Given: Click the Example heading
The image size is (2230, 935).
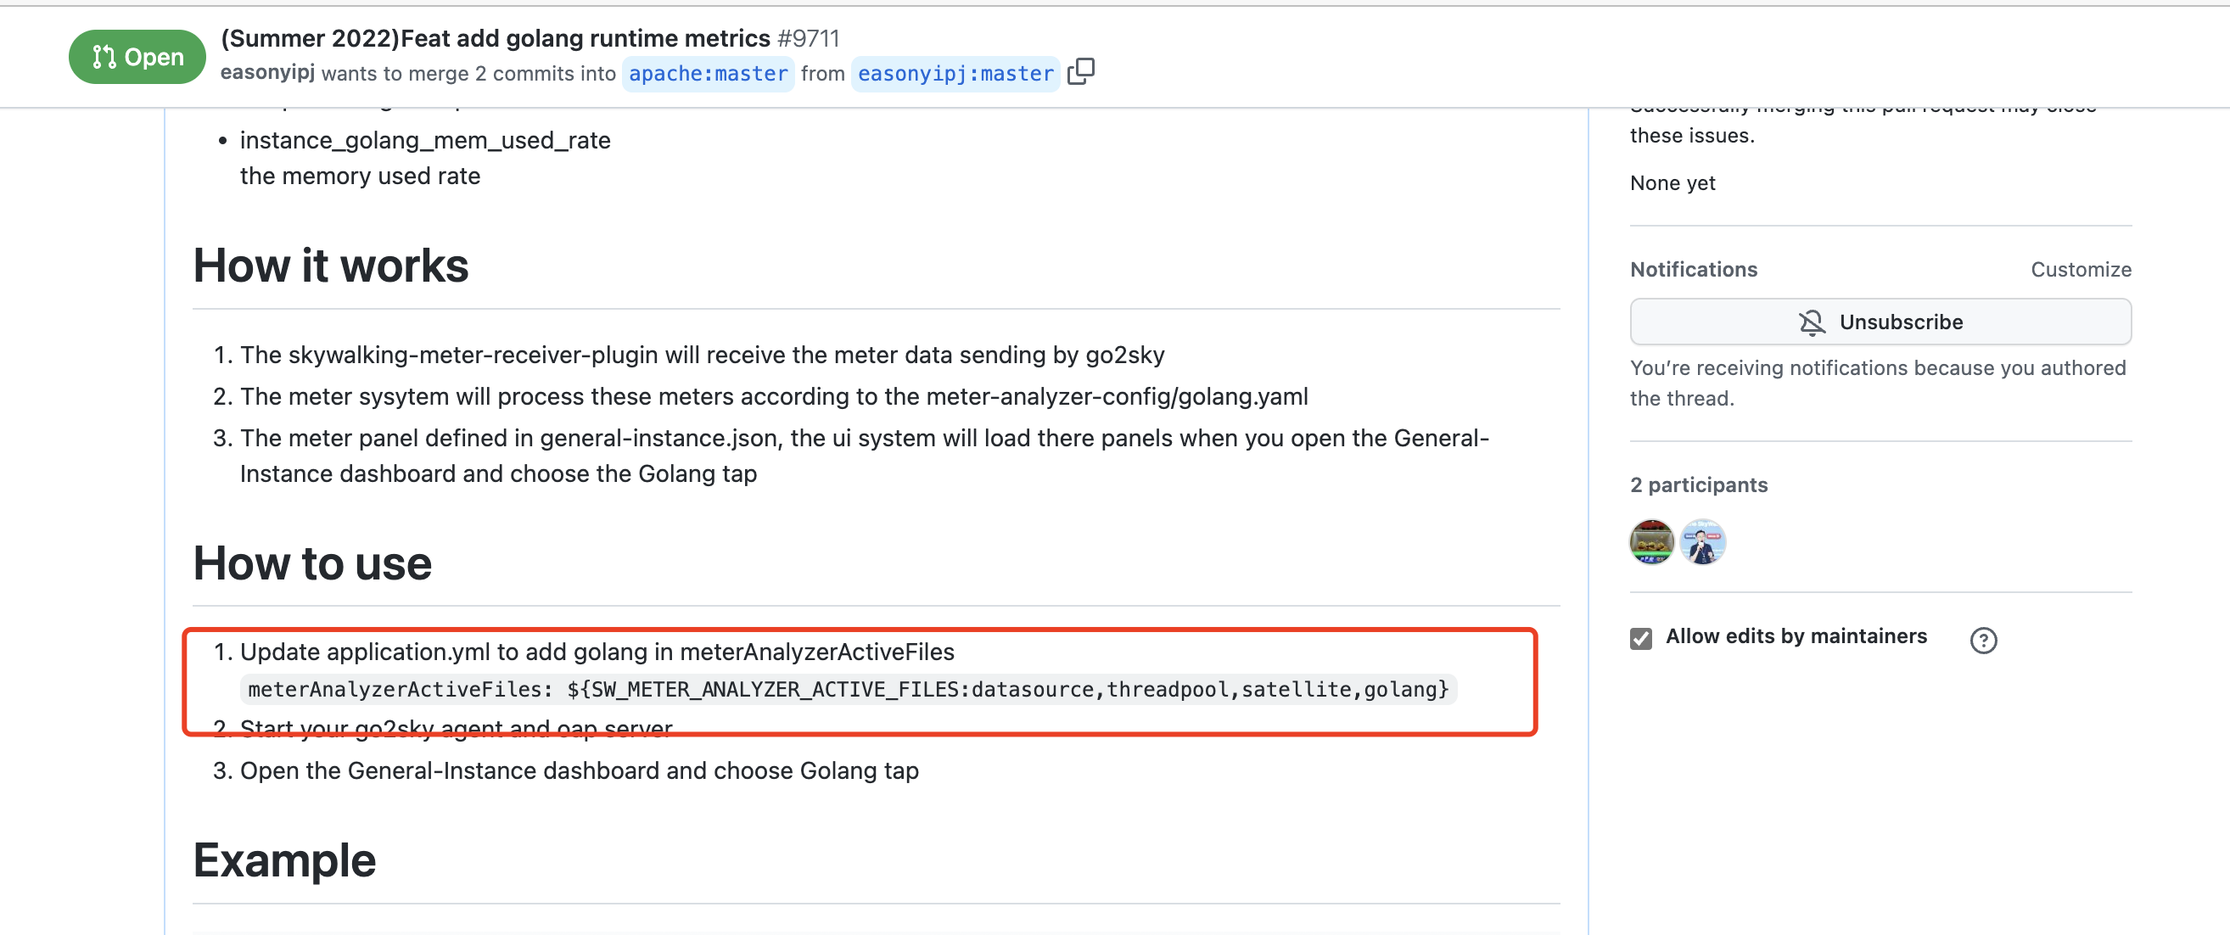Looking at the screenshot, I should 284,860.
